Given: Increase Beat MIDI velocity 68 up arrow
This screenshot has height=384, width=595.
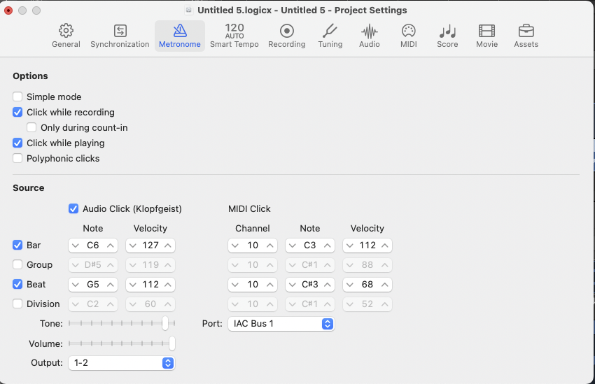Looking at the screenshot, I should click(384, 284).
